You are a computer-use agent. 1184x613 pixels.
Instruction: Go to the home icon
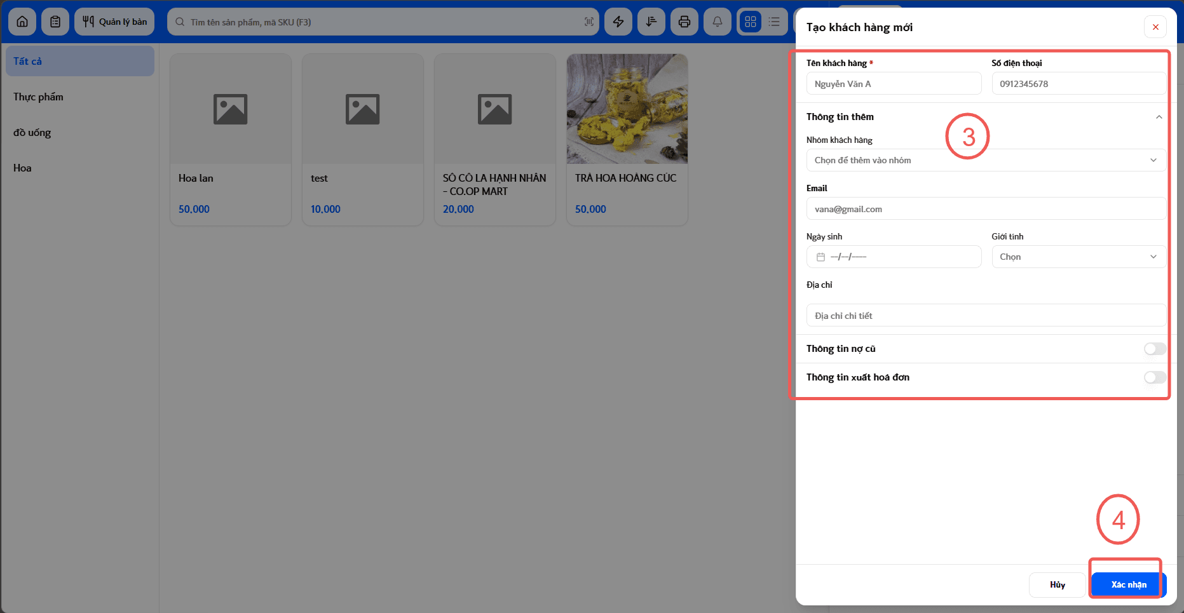tap(22, 22)
